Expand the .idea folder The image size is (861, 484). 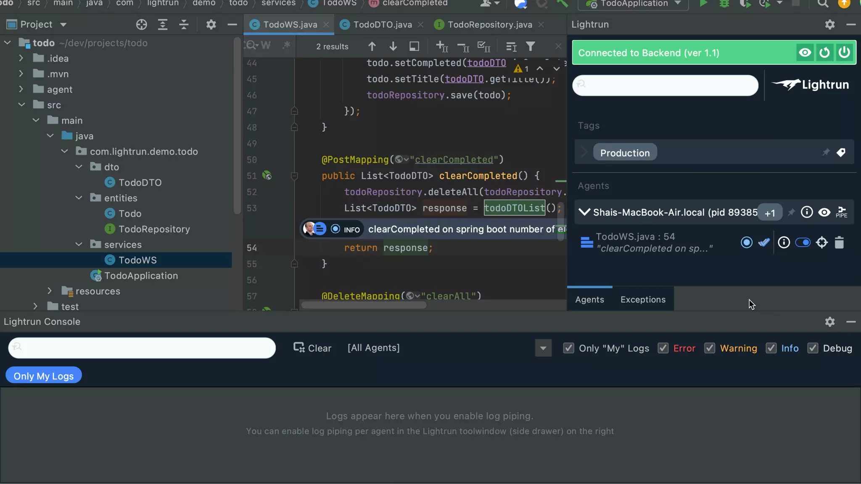click(21, 58)
